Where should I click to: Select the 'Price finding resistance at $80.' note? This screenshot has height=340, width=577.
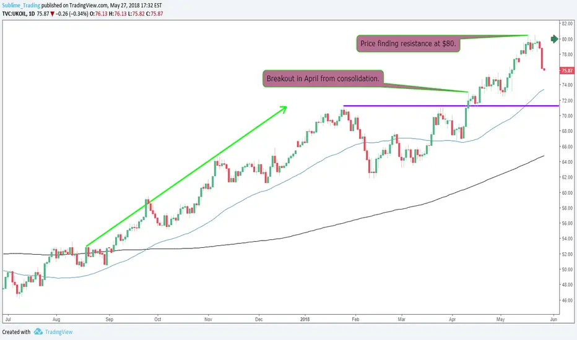pos(408,43)
